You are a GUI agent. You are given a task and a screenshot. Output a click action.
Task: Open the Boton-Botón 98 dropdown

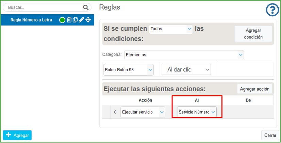[128, 69]
